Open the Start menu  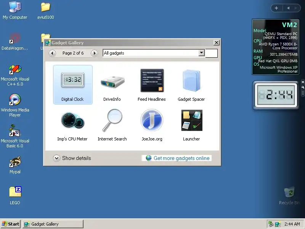coord(11,224)
